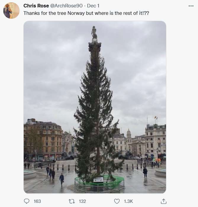Click the pedestrian walking left of the tree
198x207 pixels.
pos(62,179)
